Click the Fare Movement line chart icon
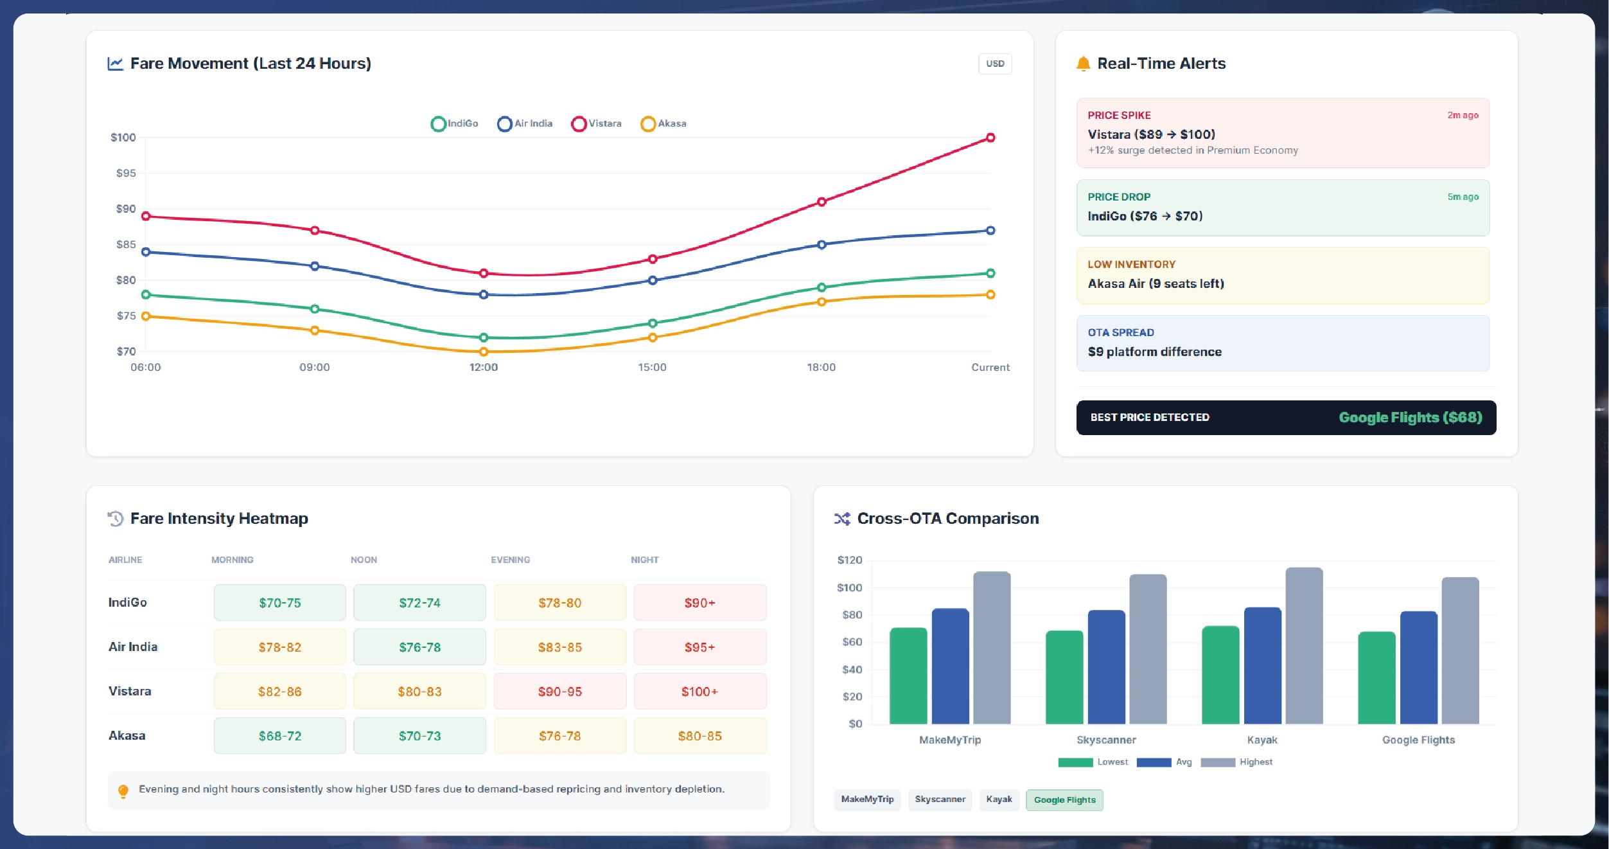This screenshot has height=849, width=1609. (x=114, y=63)
